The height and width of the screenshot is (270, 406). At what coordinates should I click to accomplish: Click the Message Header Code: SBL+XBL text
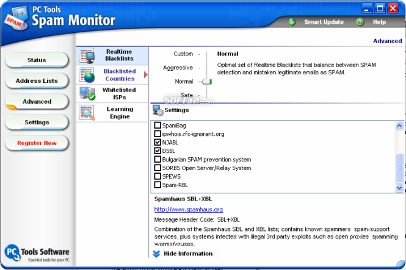click(197, 219)
